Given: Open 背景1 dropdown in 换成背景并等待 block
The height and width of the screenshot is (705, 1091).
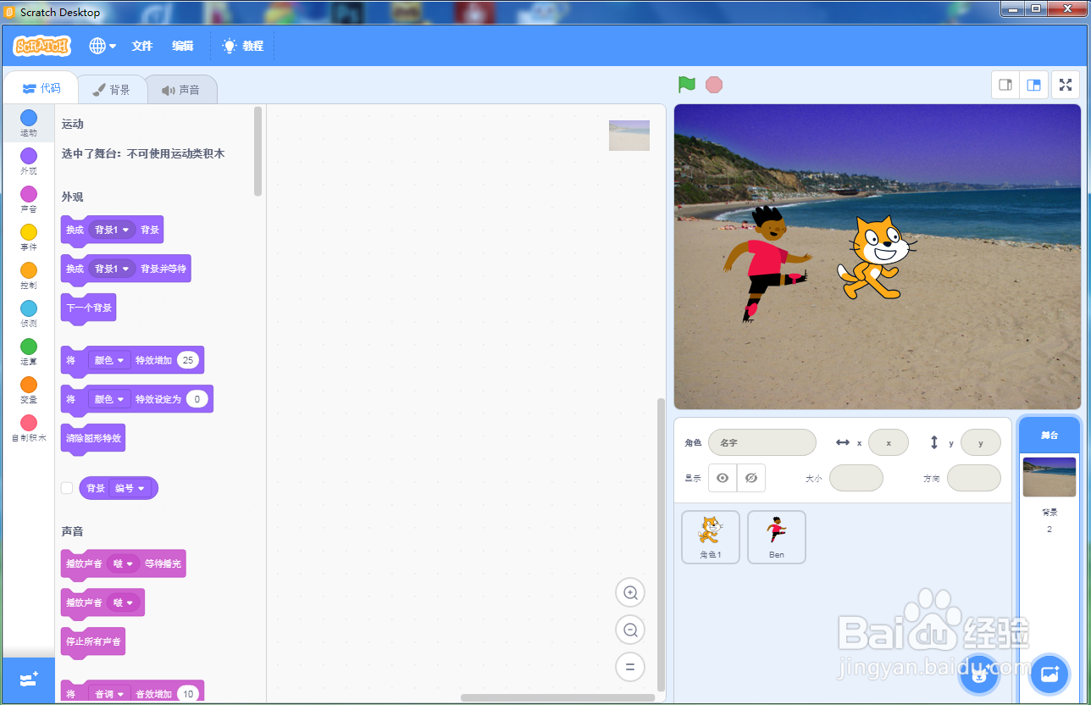Looking at the screenshot, I should point(113,269).
